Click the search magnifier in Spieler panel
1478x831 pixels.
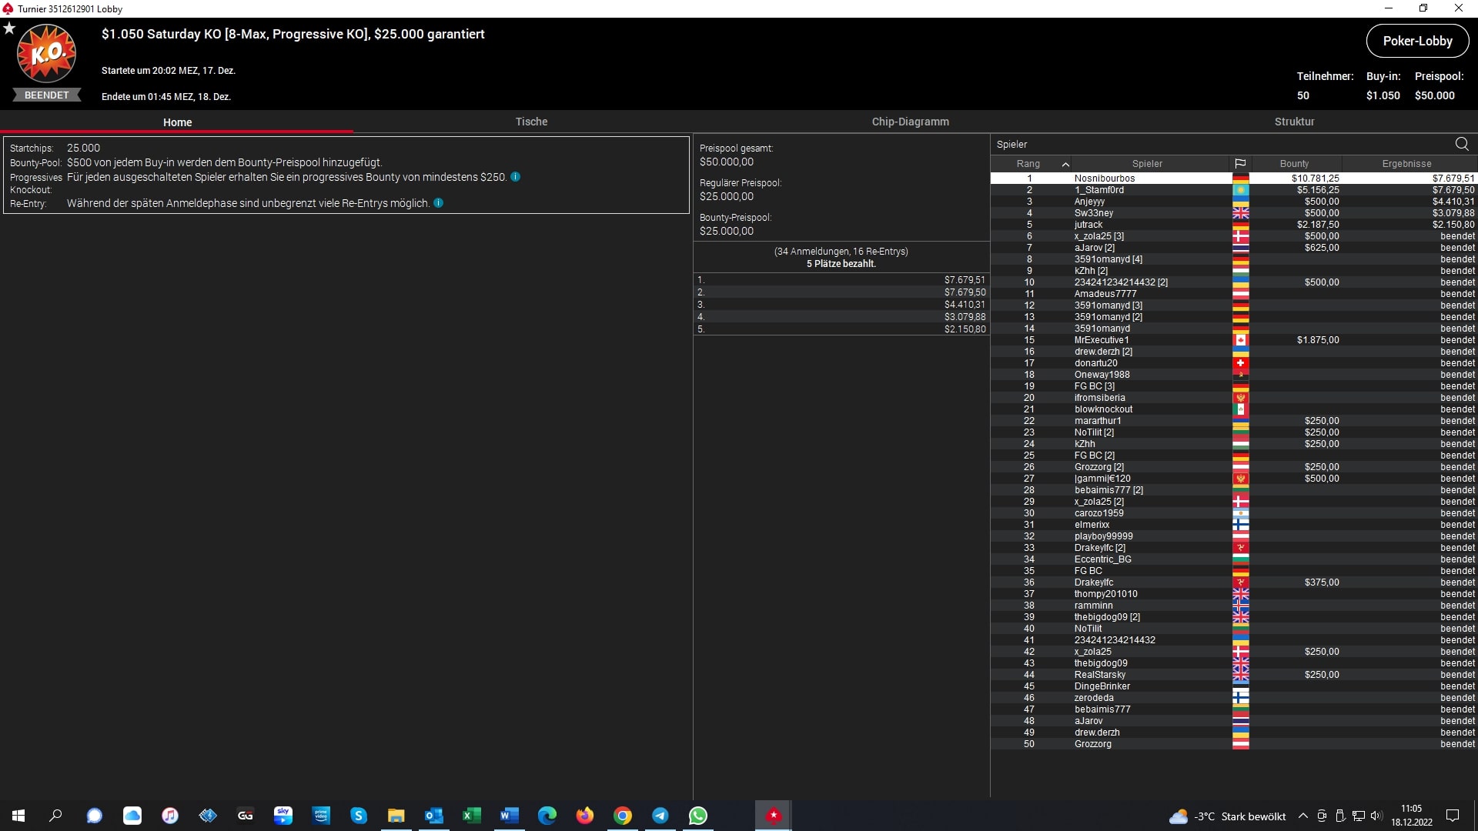[x=1461, y=144]
